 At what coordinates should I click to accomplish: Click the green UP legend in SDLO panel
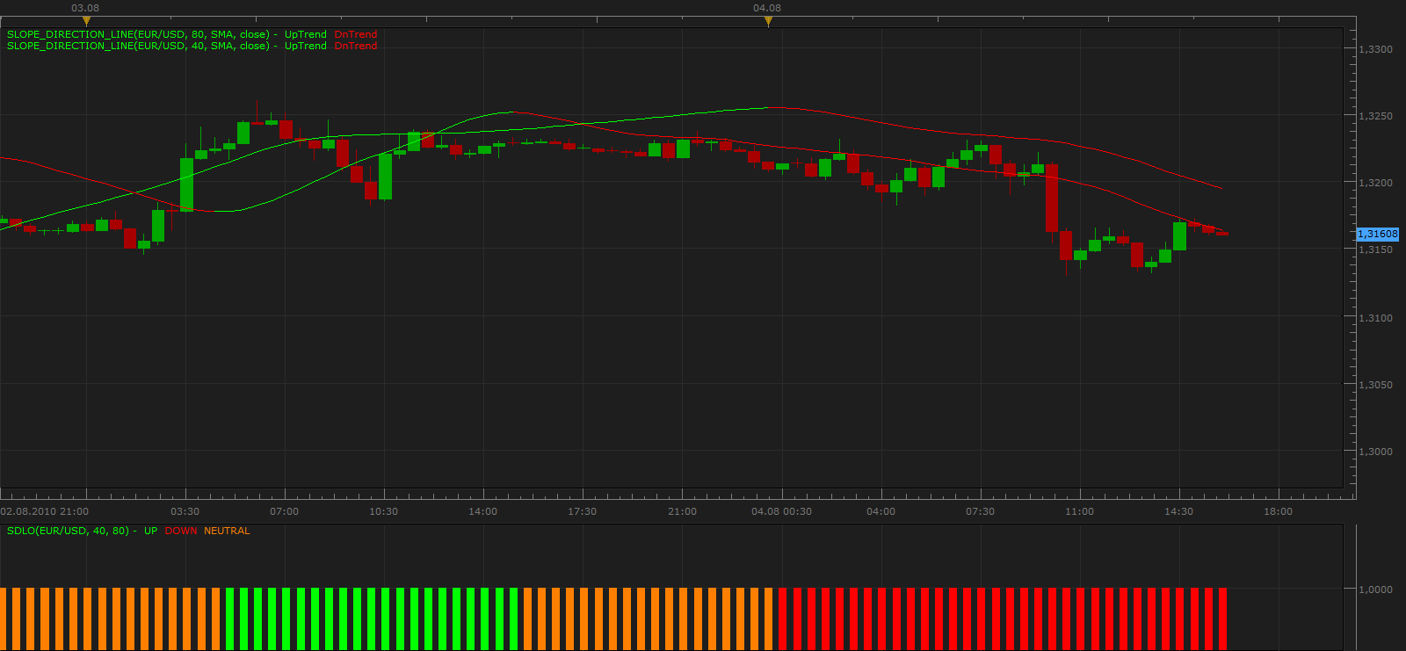(x=151, y=531)
